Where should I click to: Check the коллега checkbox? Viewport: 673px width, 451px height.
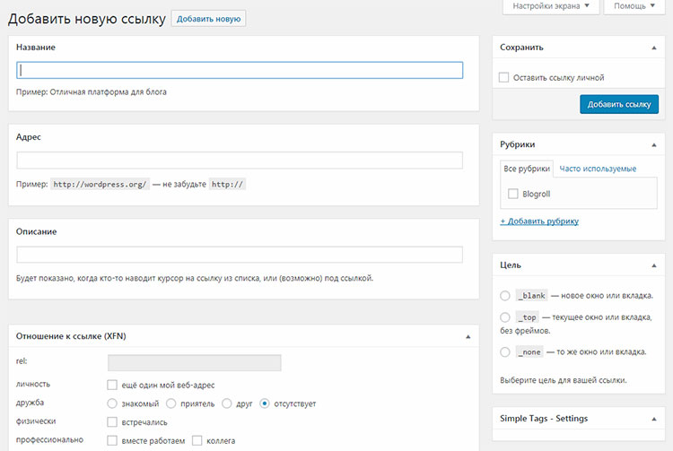[x=197, y=440]
